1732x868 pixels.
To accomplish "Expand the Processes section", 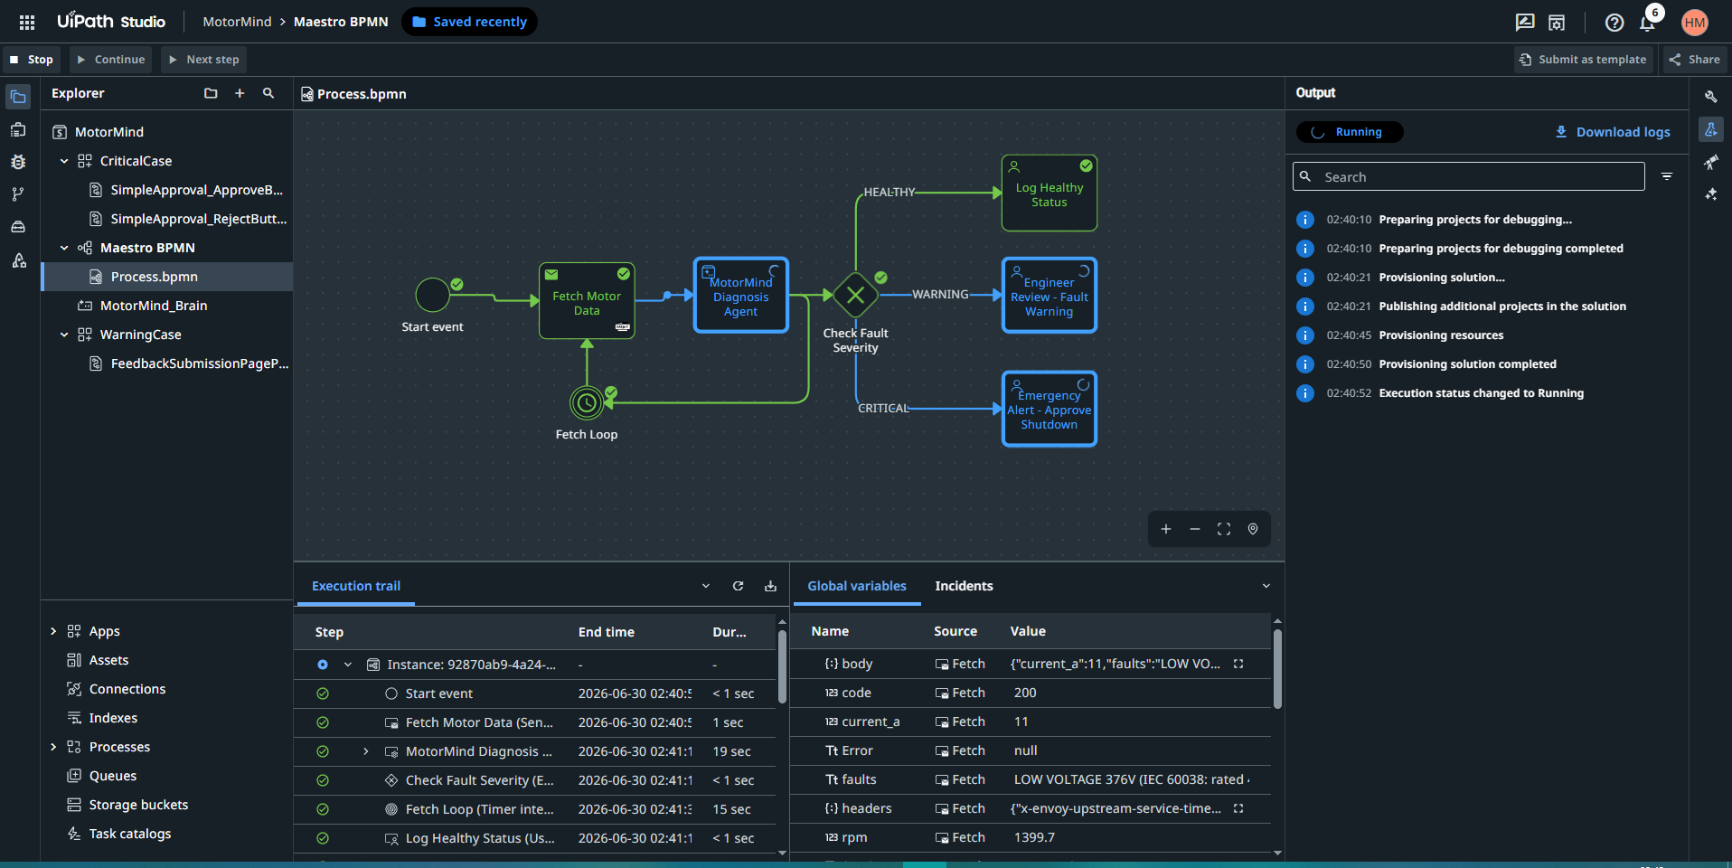I will (x=53, y=747).
